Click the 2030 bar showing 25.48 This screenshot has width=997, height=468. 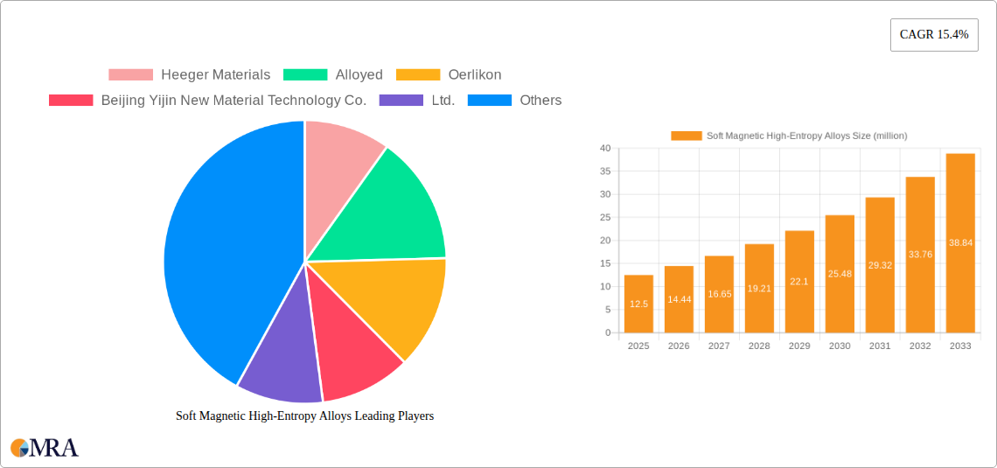tap(840, 274)
